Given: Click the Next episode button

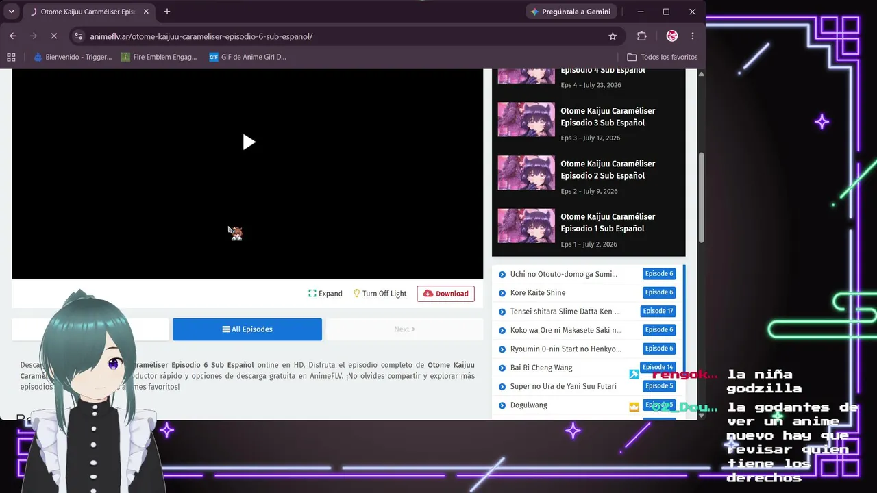Looking at the screenshot, I should point(405,329).
